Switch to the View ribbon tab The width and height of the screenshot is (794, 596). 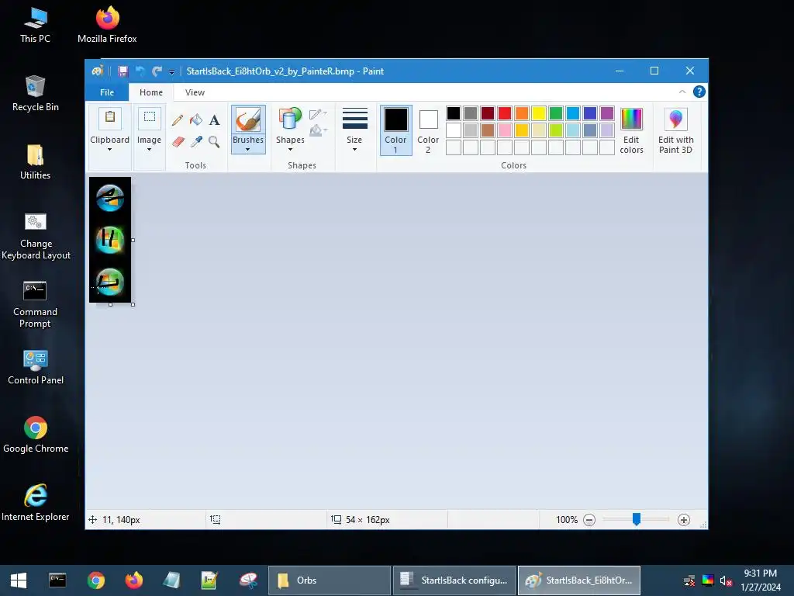195,92
